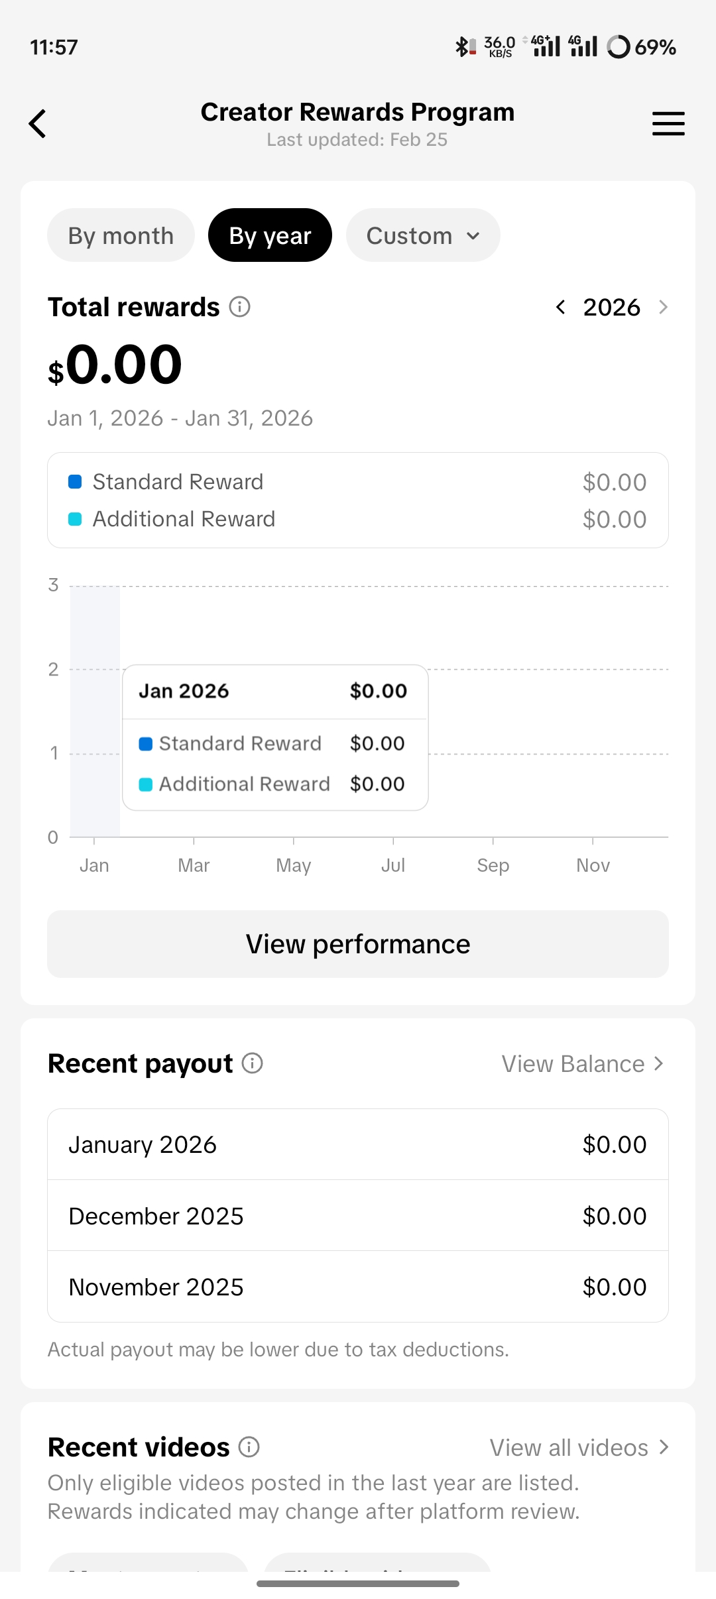This screenshot has width=716, height=1599.
Task: Tap info icon beside Total rewards
Action: (240, 307)
